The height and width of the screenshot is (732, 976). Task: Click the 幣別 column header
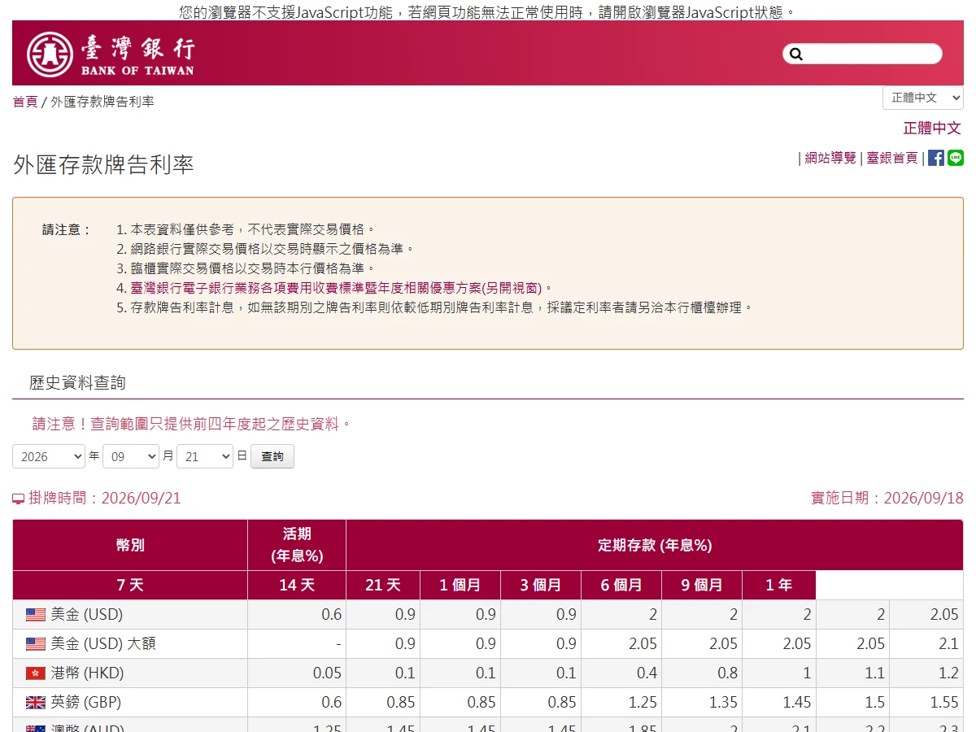tap(130, 545)
